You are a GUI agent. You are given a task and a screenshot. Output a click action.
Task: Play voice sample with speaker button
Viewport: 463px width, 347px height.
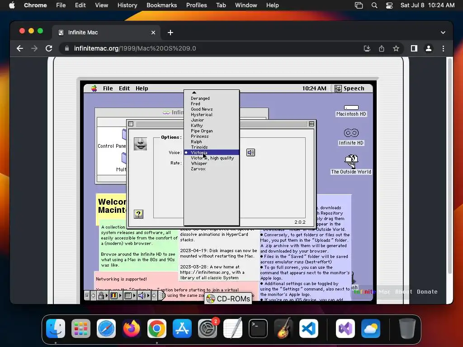(x=250, y=153)
